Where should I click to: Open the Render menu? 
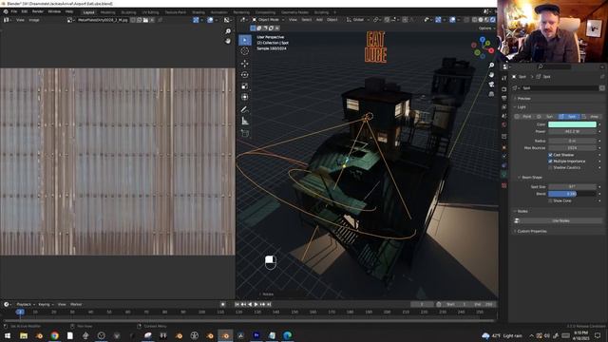pos(38,11)
